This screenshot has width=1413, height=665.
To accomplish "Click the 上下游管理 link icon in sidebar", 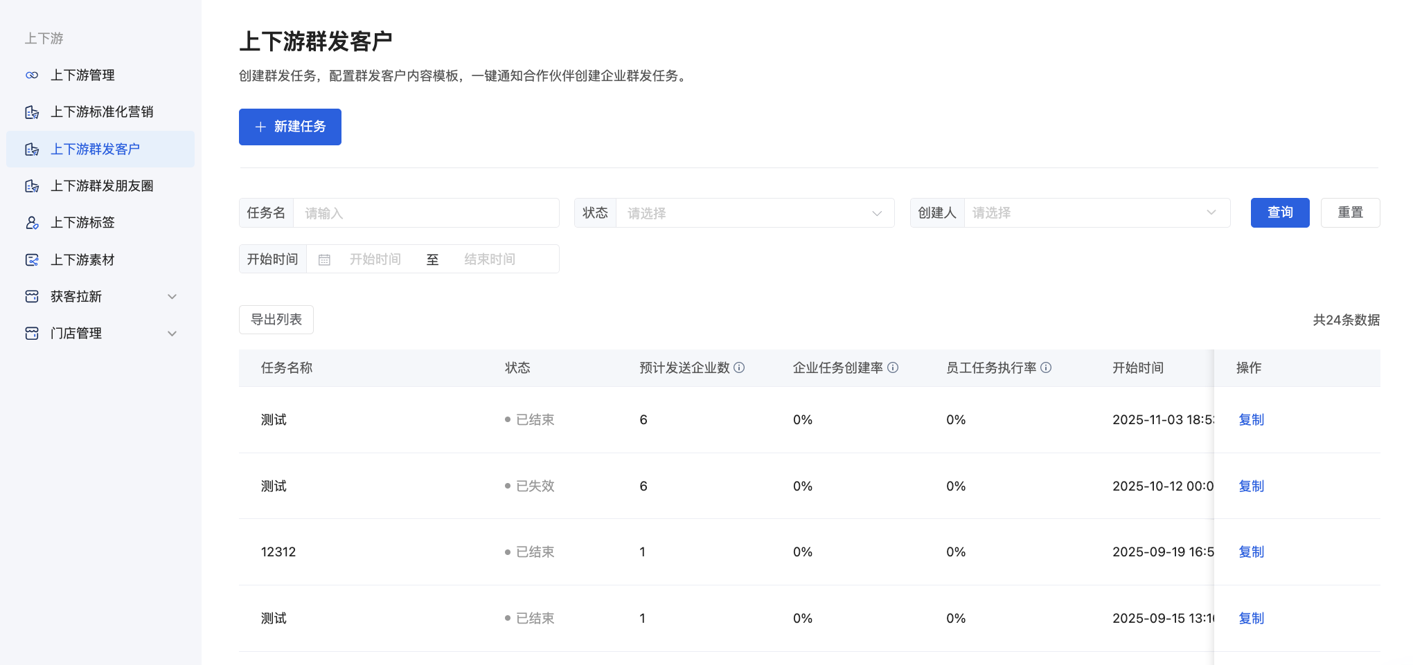I will coord(32,75).
